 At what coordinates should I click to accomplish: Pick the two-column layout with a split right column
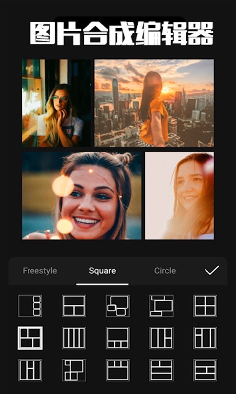[x=161, y=338]
